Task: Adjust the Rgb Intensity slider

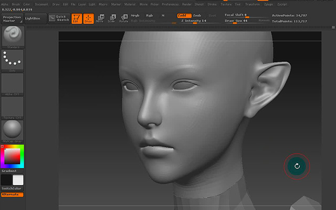Action: click(153, 21)
